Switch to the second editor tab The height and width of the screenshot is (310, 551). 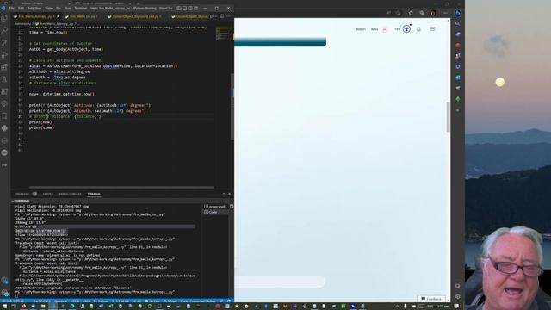point(83,16)
